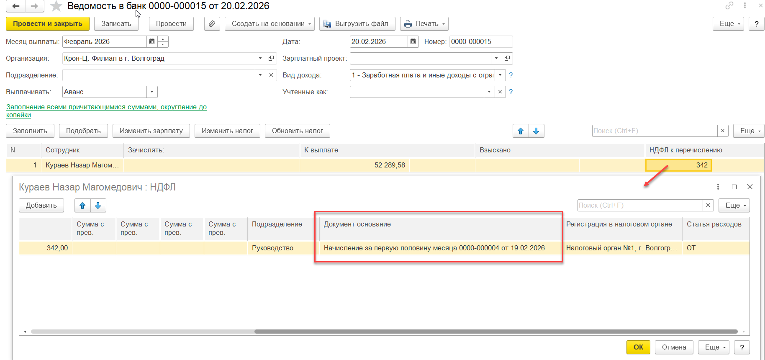The width and height of the screenshot is (765, 360).
Task: Clear the Подразделение field
Action: pos(271,75)
